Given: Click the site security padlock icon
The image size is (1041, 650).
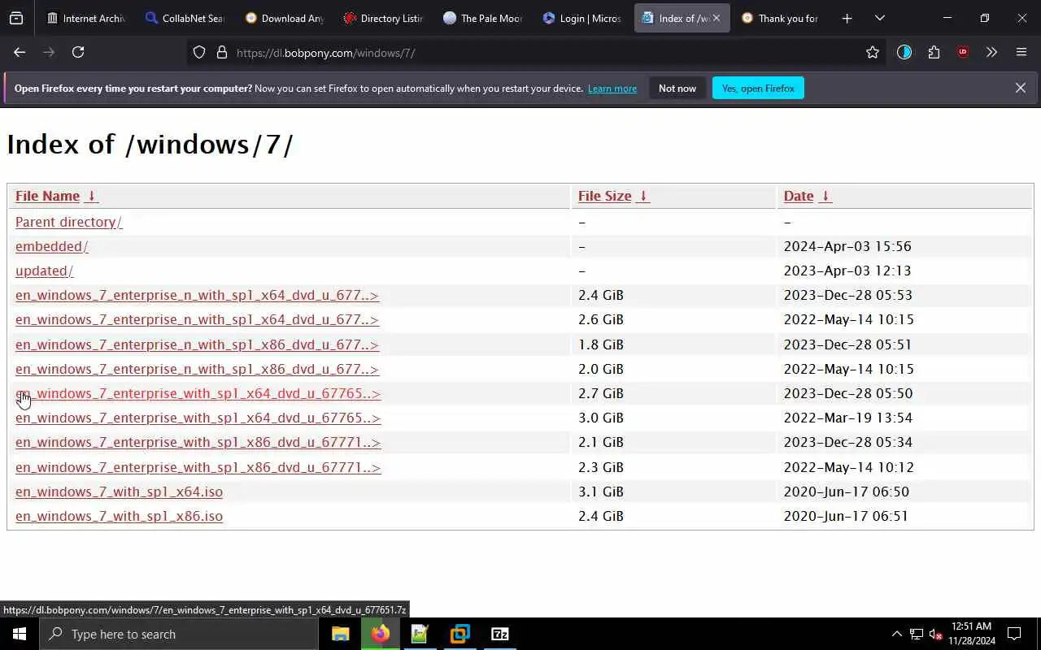Looking at the screenshot, I should (x=222, y=52).
